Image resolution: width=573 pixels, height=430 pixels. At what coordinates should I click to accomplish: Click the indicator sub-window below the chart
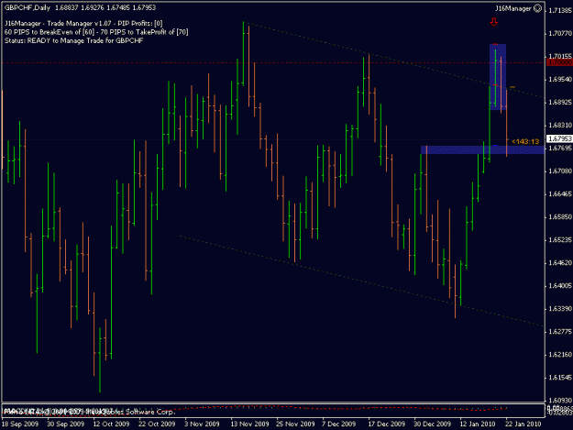click(273, 411)
